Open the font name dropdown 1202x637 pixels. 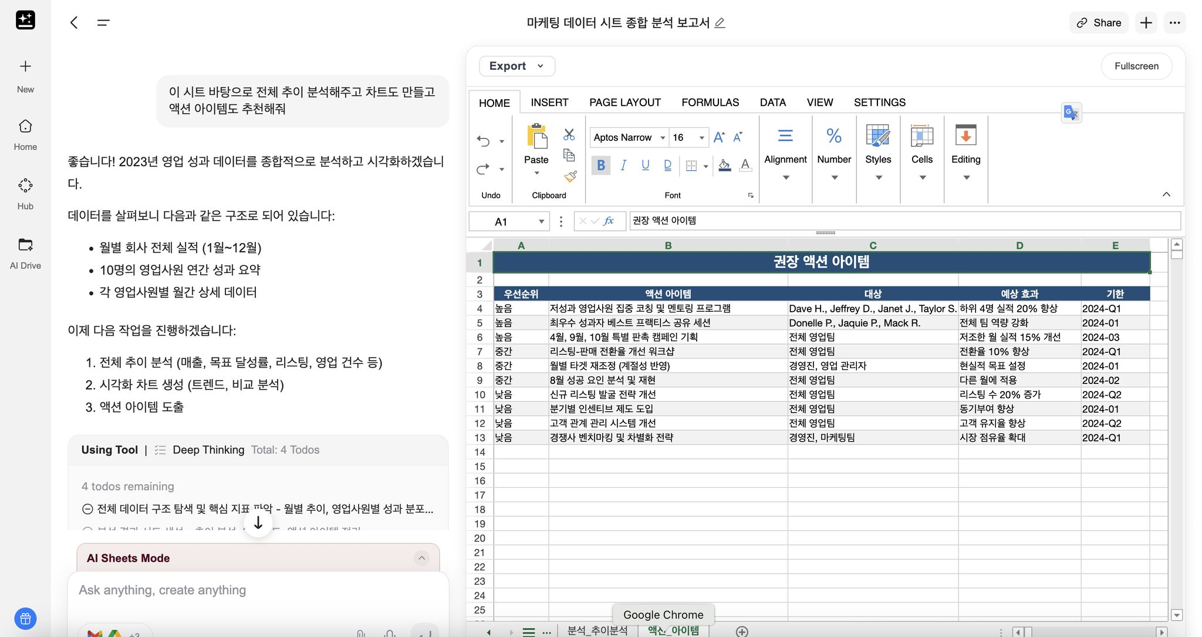[x=662, y=137]
